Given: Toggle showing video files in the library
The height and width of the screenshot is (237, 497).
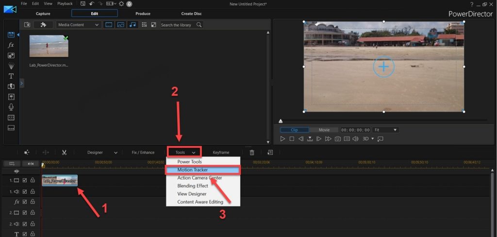Looking at the screenshot, I should tap(109, 25).
